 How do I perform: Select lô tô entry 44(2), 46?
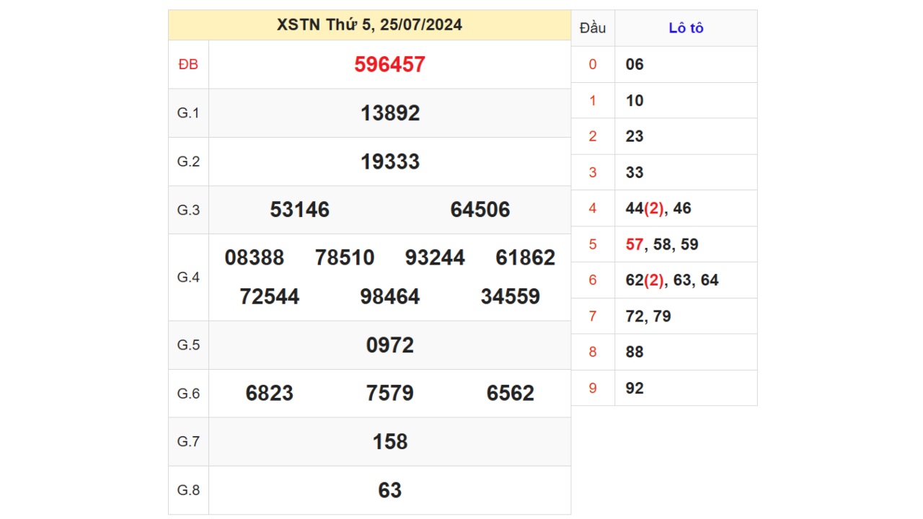coord(658,208)
